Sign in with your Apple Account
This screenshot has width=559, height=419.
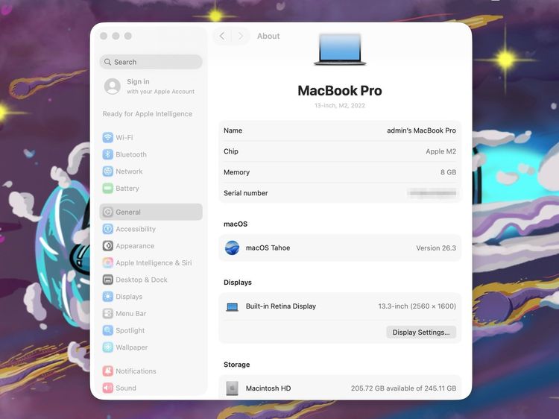pyautogui.click(x=151, y=86)
